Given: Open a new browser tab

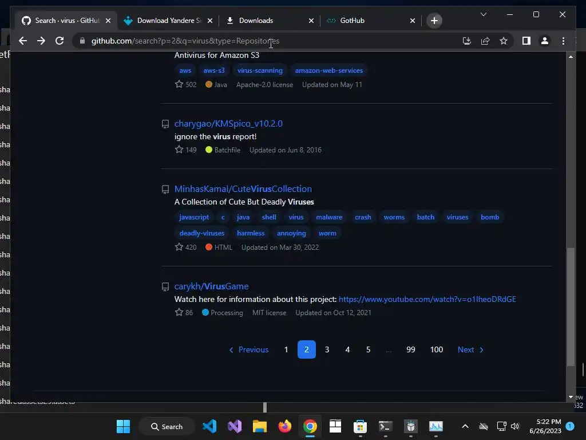Looking at the screenshot, I should [434, 21].
